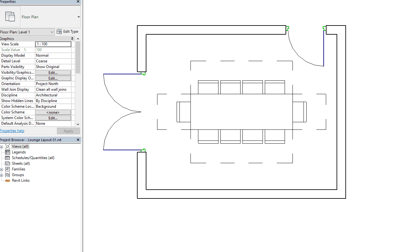Viewport: 403px width, 252px height.
Task: Click the Sheets (all) icon
Action: pos(7,163)
